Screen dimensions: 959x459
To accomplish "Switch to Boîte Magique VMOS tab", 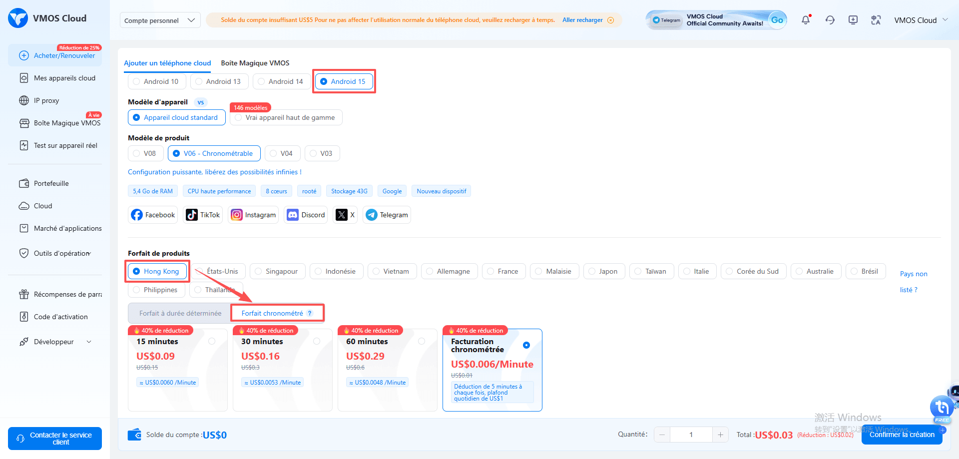I will [x=255, y=63].
